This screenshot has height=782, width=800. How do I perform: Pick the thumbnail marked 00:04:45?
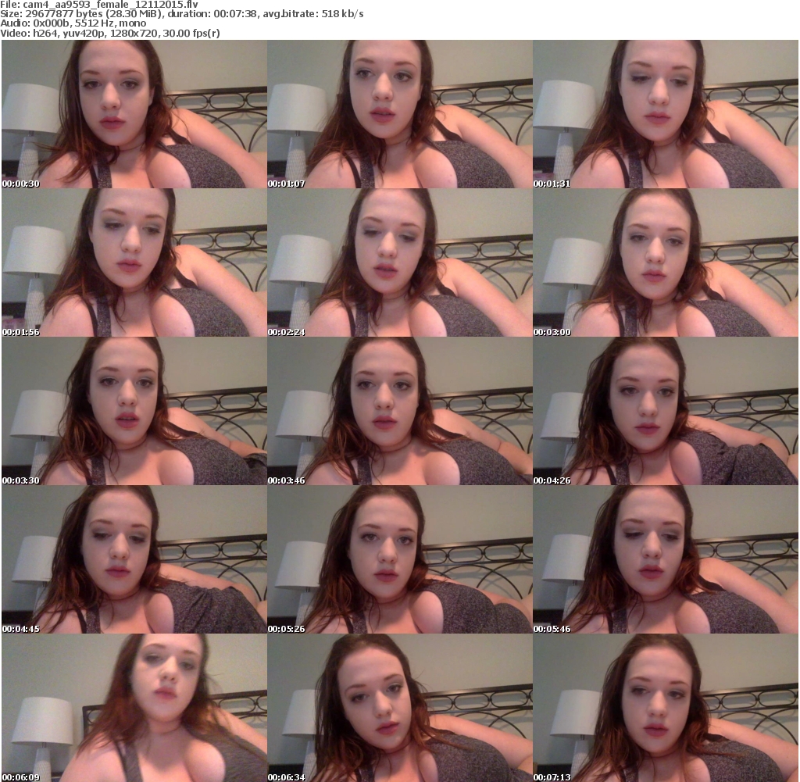pos(134,559)
